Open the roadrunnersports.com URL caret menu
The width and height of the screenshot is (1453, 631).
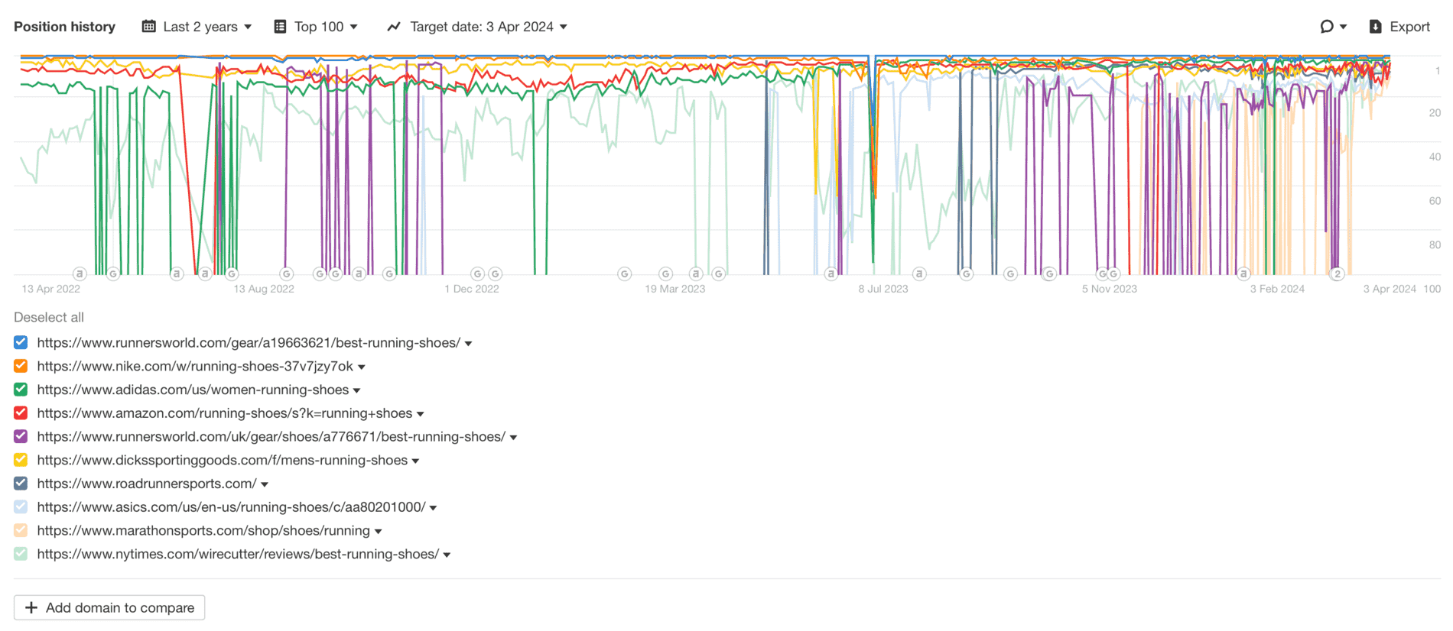coord(265,484)
